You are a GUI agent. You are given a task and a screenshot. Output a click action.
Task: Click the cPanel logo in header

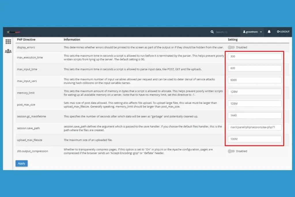pos(13,32)
